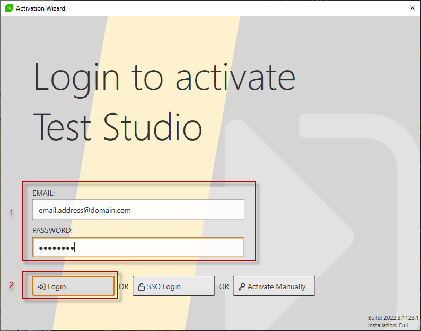
Task: Click the SSO Login button
Action: [x=173, y=286]
